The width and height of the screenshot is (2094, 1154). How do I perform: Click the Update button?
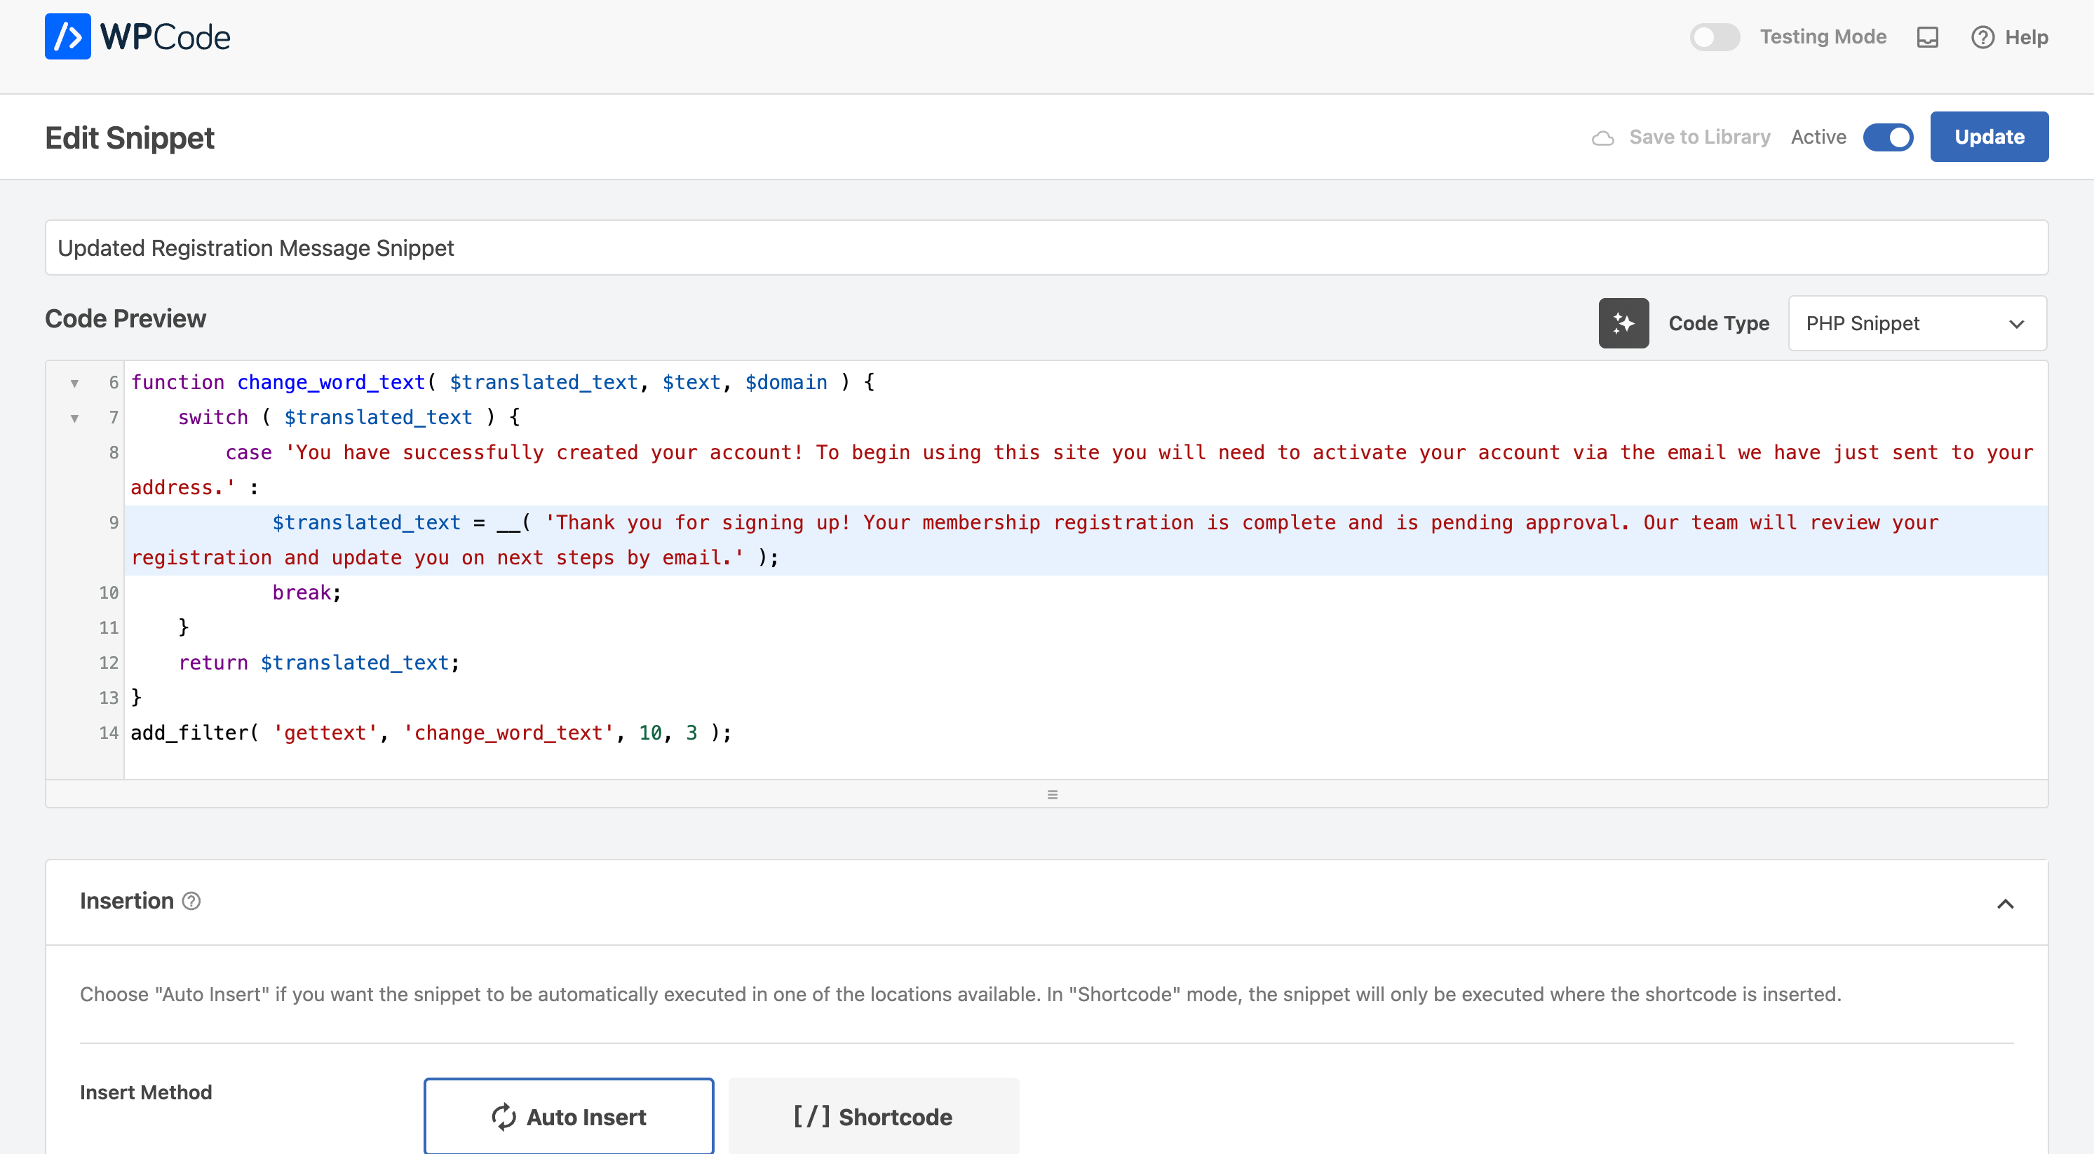click(x=1988, y=137)
